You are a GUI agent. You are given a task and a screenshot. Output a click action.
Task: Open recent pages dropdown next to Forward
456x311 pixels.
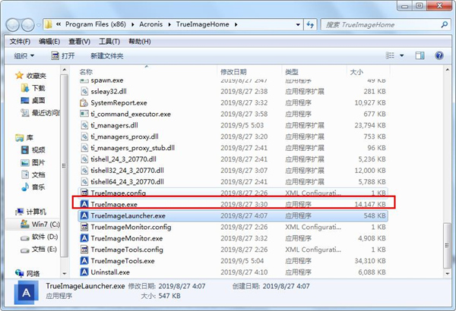tap(38, 25)
